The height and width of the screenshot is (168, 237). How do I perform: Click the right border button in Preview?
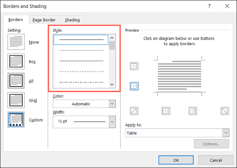click(x=192, y=111)
